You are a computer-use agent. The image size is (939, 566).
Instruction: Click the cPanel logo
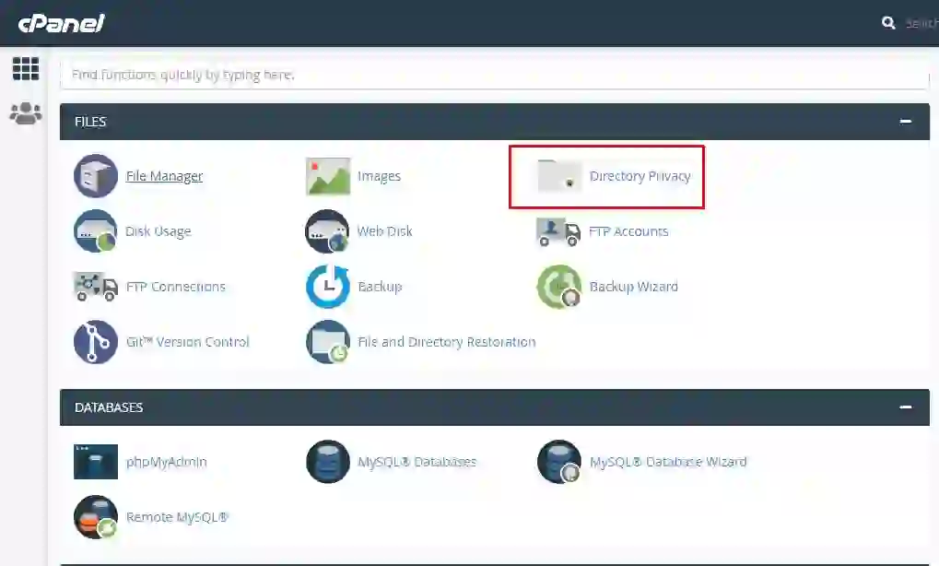(x=61, y=23)
